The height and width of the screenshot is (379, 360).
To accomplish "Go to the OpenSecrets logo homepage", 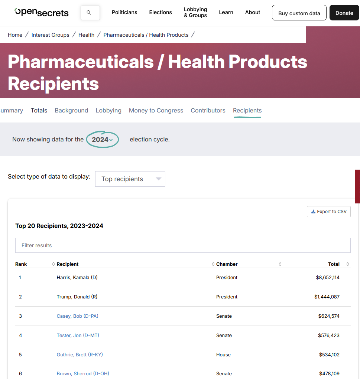I will click(x=41, y=12).
